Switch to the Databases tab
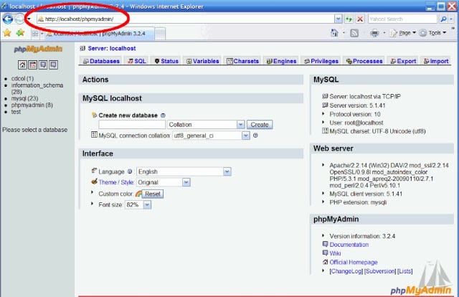 [100, 61]
